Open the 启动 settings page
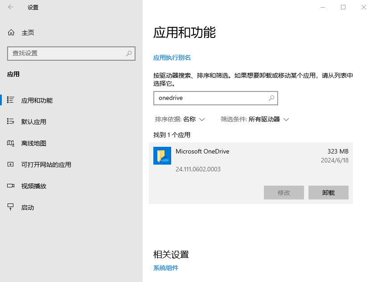 coord(11,207)
